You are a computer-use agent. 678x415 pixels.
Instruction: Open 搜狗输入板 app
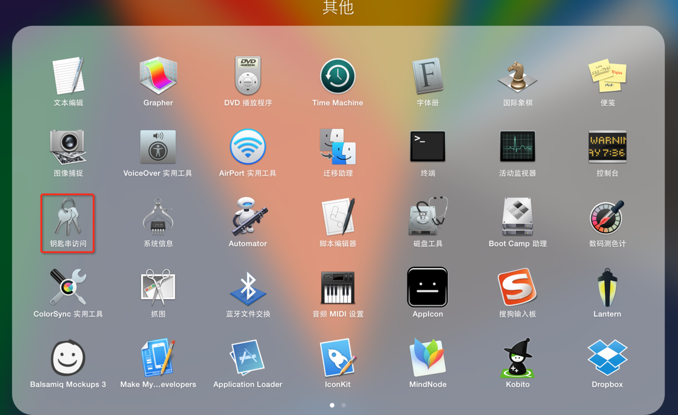point(517,288)
